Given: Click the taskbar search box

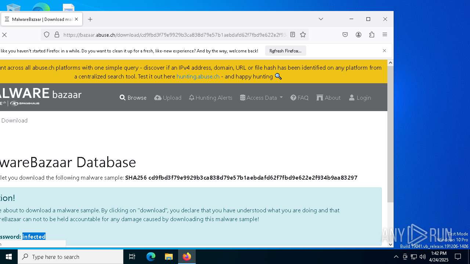Looking at the screenshot, I should pyautogui.click(x=70, y=257).
